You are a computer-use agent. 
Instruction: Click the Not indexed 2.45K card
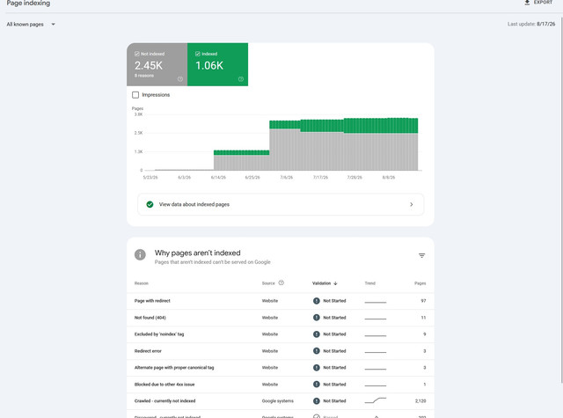click(x=157, y=64)
